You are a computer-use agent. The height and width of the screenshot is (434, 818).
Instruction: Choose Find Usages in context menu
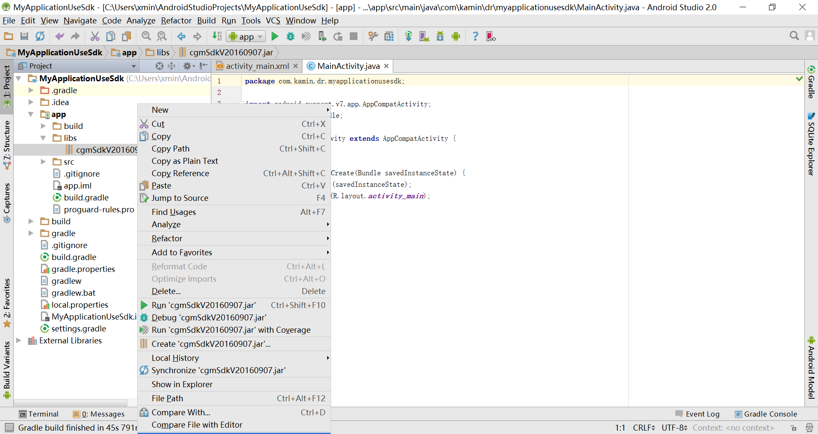[x=234, y=212]
